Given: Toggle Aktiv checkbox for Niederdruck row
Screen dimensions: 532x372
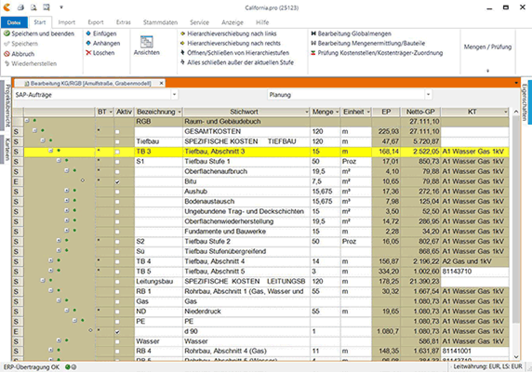Looking at the screenshot, I should 117,312.
